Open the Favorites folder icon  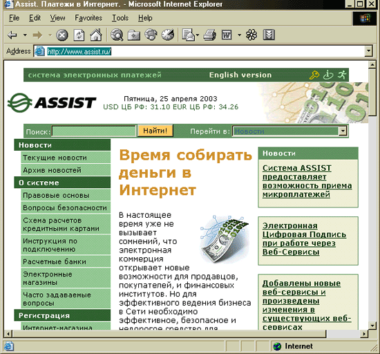pos(134,35)
